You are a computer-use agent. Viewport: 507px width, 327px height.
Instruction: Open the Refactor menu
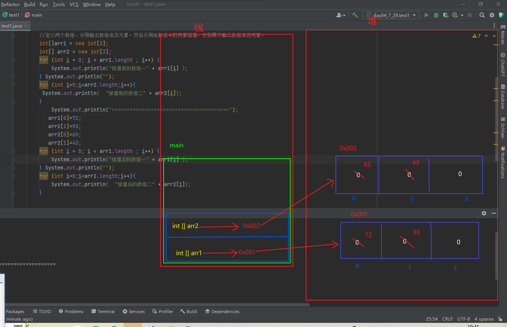point(10,4)
